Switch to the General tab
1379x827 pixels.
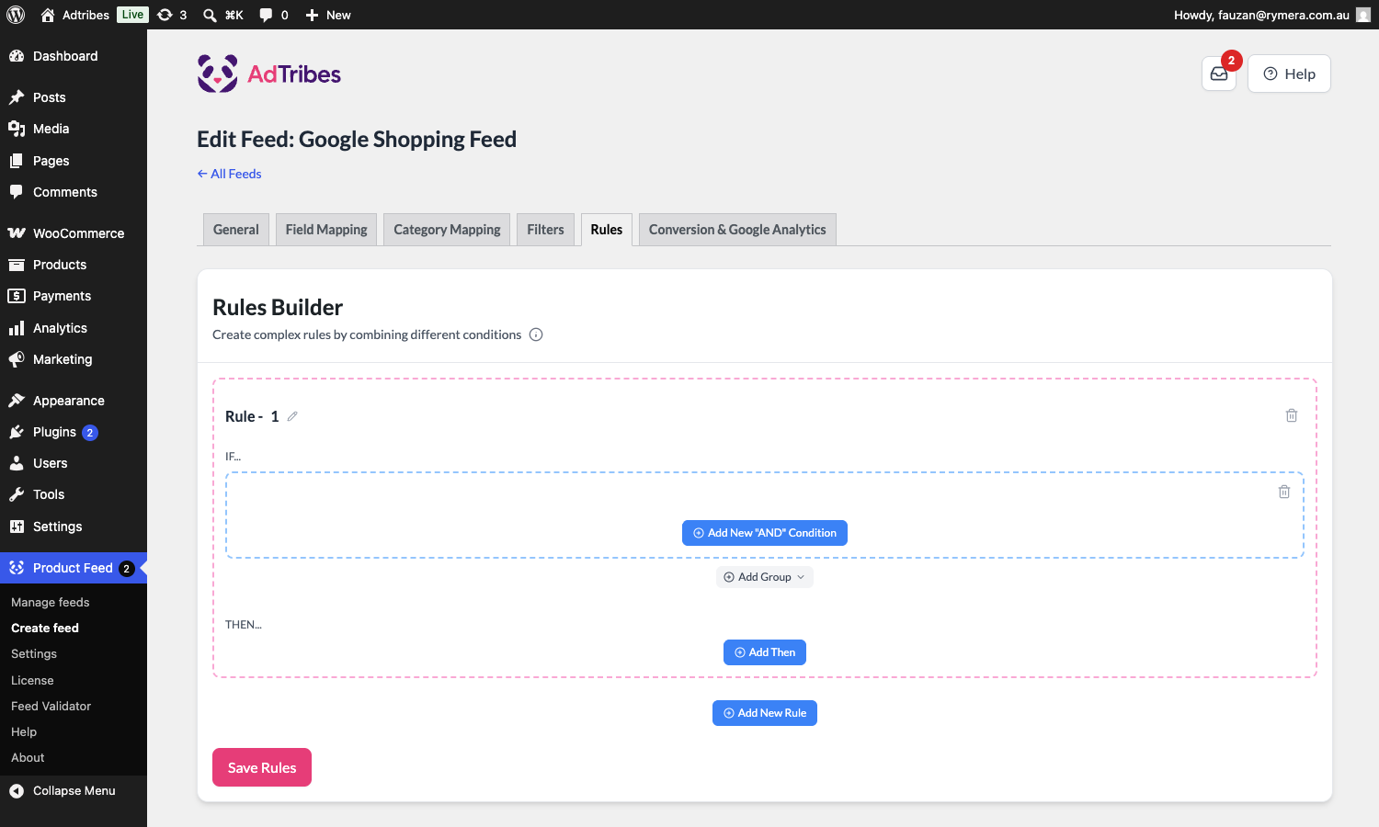pyautogui.click(x=236, y=230)
